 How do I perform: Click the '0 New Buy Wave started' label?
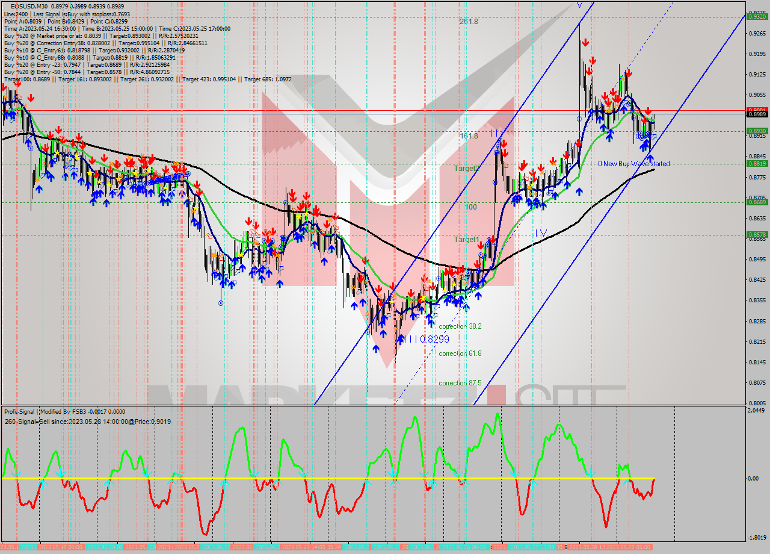(x=633, y=164)
